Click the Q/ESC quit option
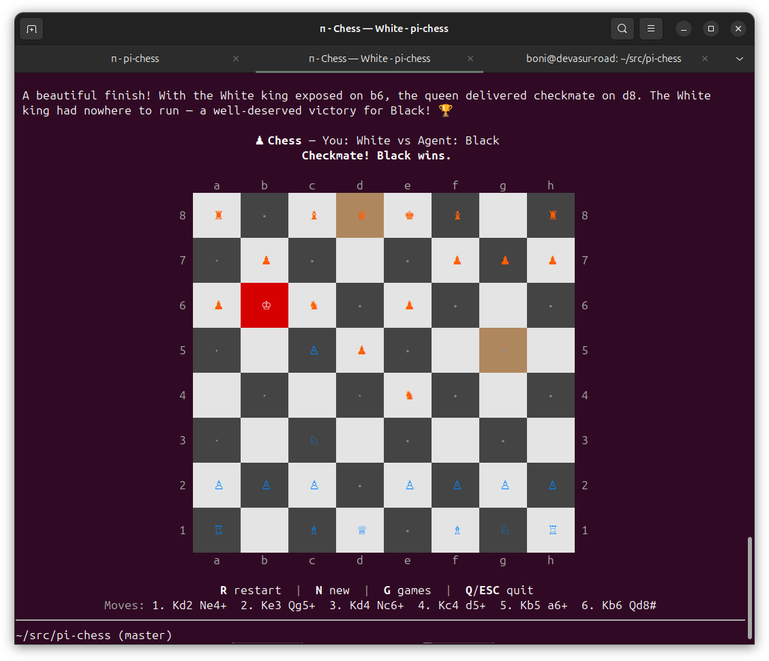 [499, 590]
